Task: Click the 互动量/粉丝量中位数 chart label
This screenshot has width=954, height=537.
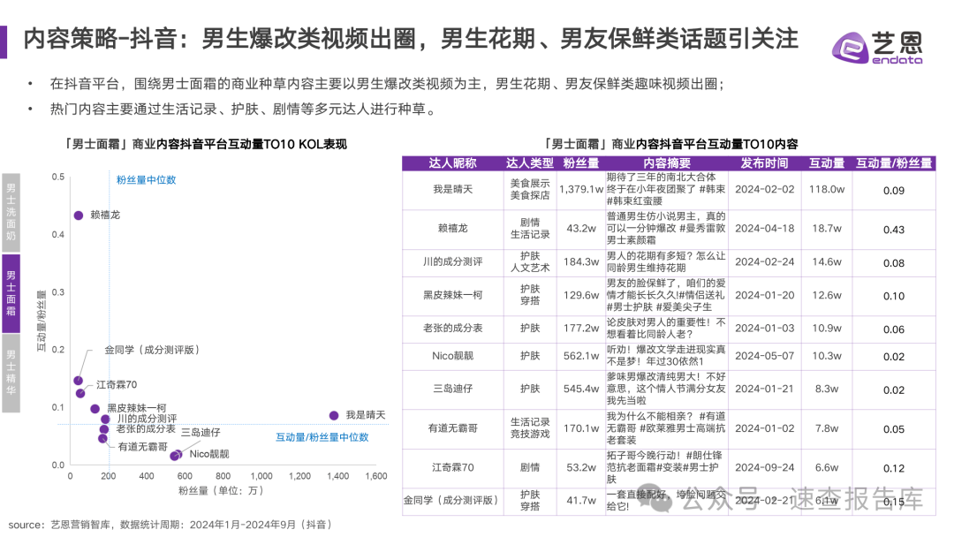Action: click(x=322, y=437)
